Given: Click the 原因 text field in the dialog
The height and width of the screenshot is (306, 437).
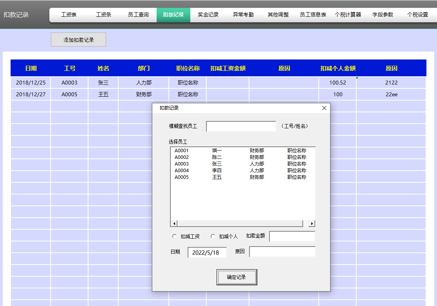Looking at the screenshot, I should pyautogui.click(x=282, y=252).
